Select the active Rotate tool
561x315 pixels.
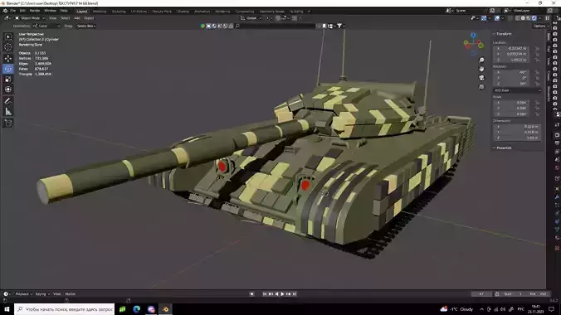tap(8, 69)
